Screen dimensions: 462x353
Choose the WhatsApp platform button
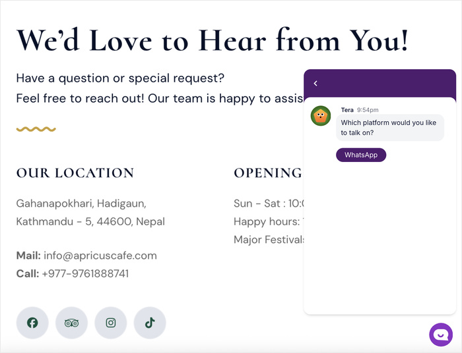pyautogui.click(x=361, y=155)
